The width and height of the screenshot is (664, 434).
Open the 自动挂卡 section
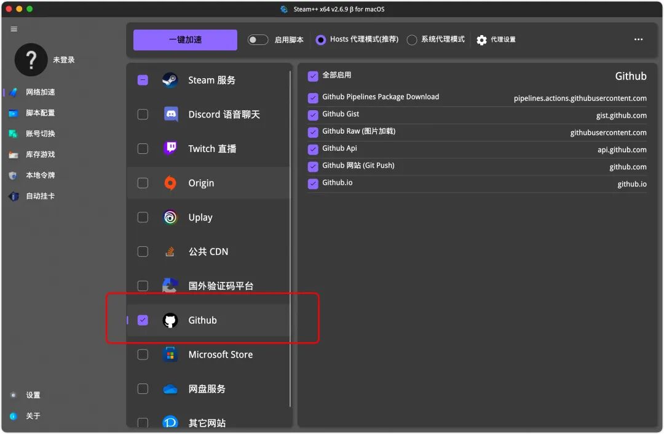[x=40, y=196]
